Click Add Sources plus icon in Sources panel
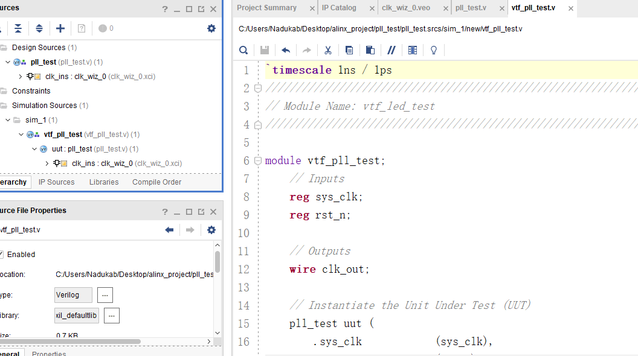The width and height of the screenshot is (638, 356). pos(60,28)
